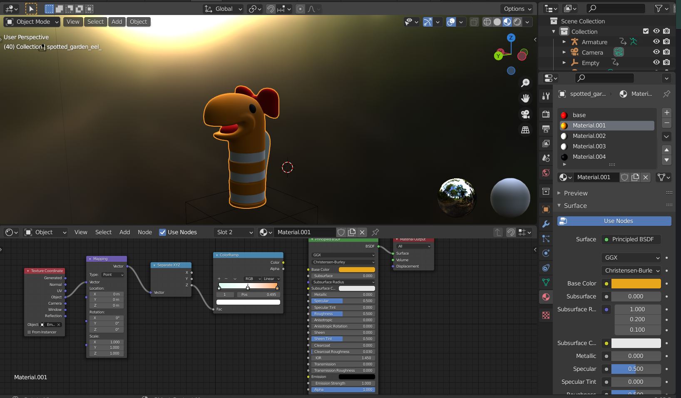Toggle fake user shield for Material.001 in properties
This screenshot has width=681, height=398.
pos(624,177)
